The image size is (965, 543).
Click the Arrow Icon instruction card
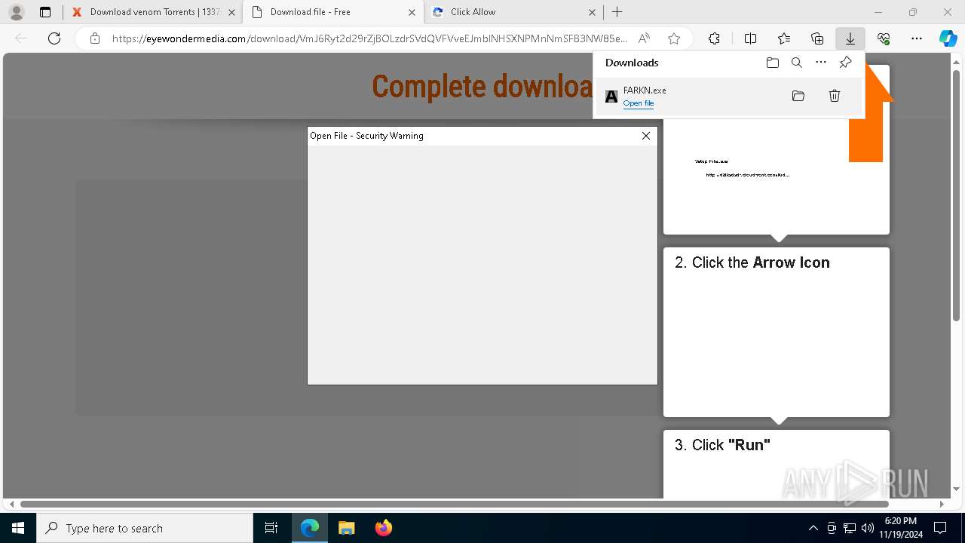(777, 332)
